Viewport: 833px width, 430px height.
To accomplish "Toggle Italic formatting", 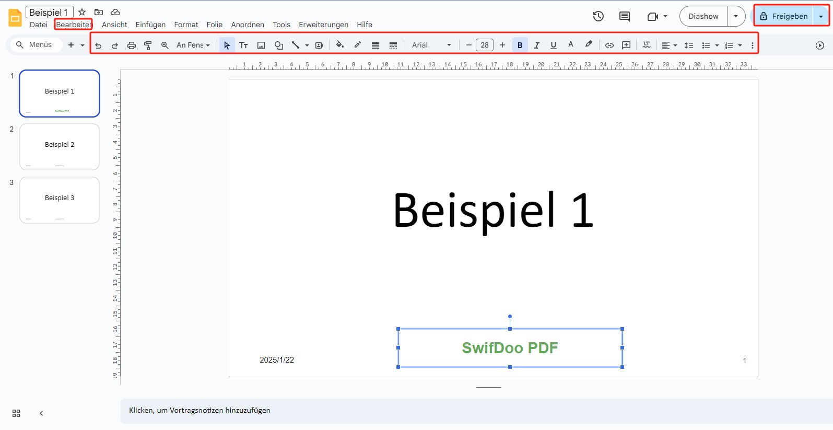I will [536, 45].
